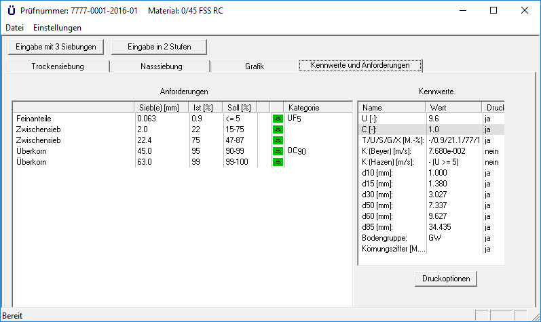Select the C [-] row in Kennwerte
This screenshot has width=541, height=322.
pyautogui.click(x=392, y=129)
